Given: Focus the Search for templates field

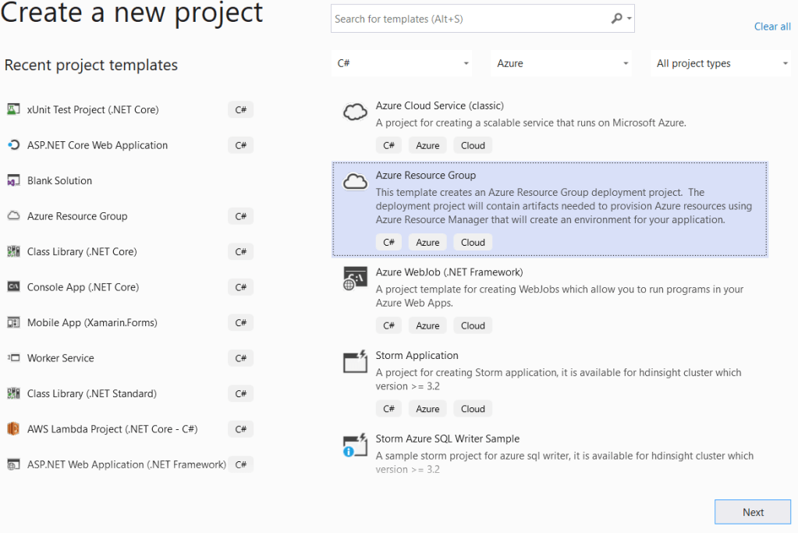Looking at the screenshot, I should 468,19.
